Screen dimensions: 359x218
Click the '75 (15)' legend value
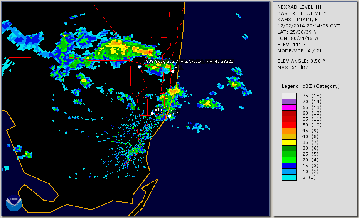312,96
